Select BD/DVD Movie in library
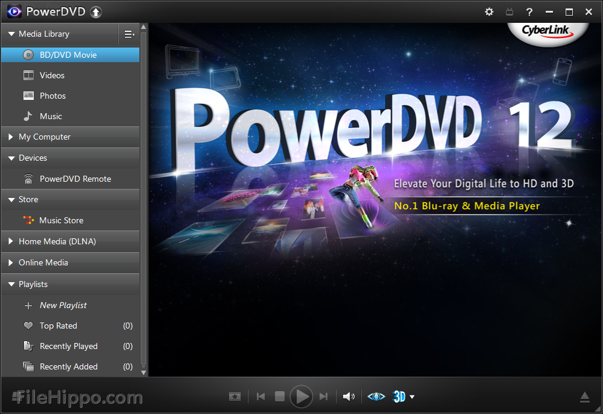This screenshot has height=414, width=603. click(x=71, y=55)
